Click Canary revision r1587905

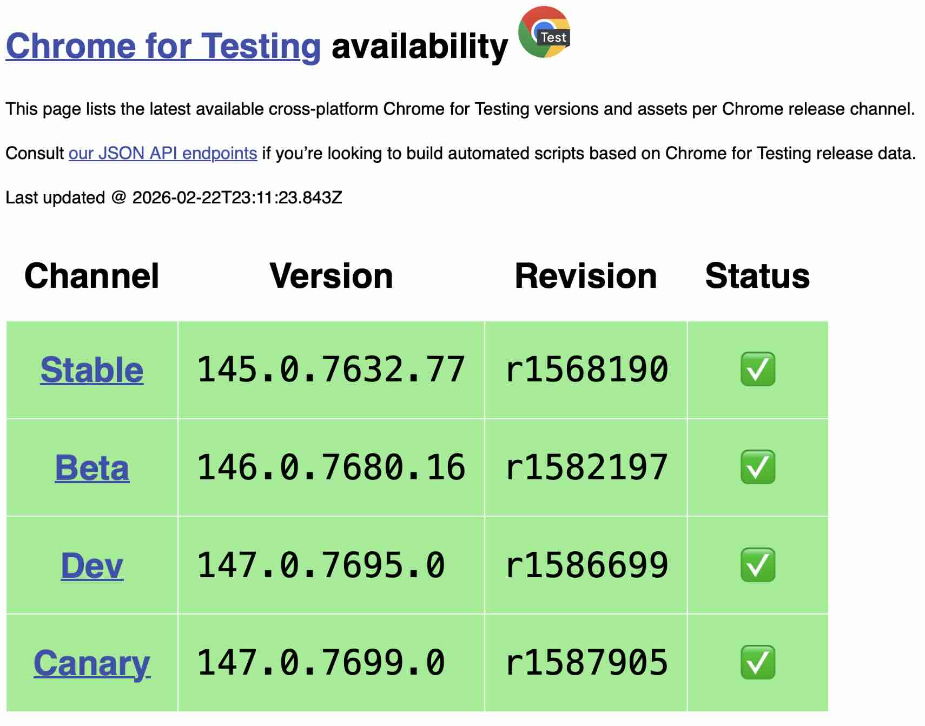coord(586,663)
